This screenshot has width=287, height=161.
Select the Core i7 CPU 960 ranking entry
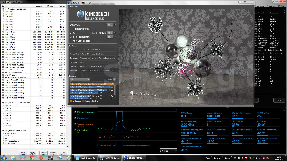point(92,96)
